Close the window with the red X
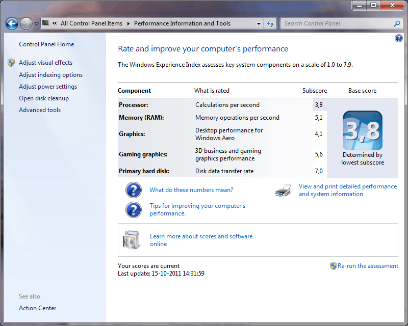Viewport: 408px width, 326px height. point(392,5)
